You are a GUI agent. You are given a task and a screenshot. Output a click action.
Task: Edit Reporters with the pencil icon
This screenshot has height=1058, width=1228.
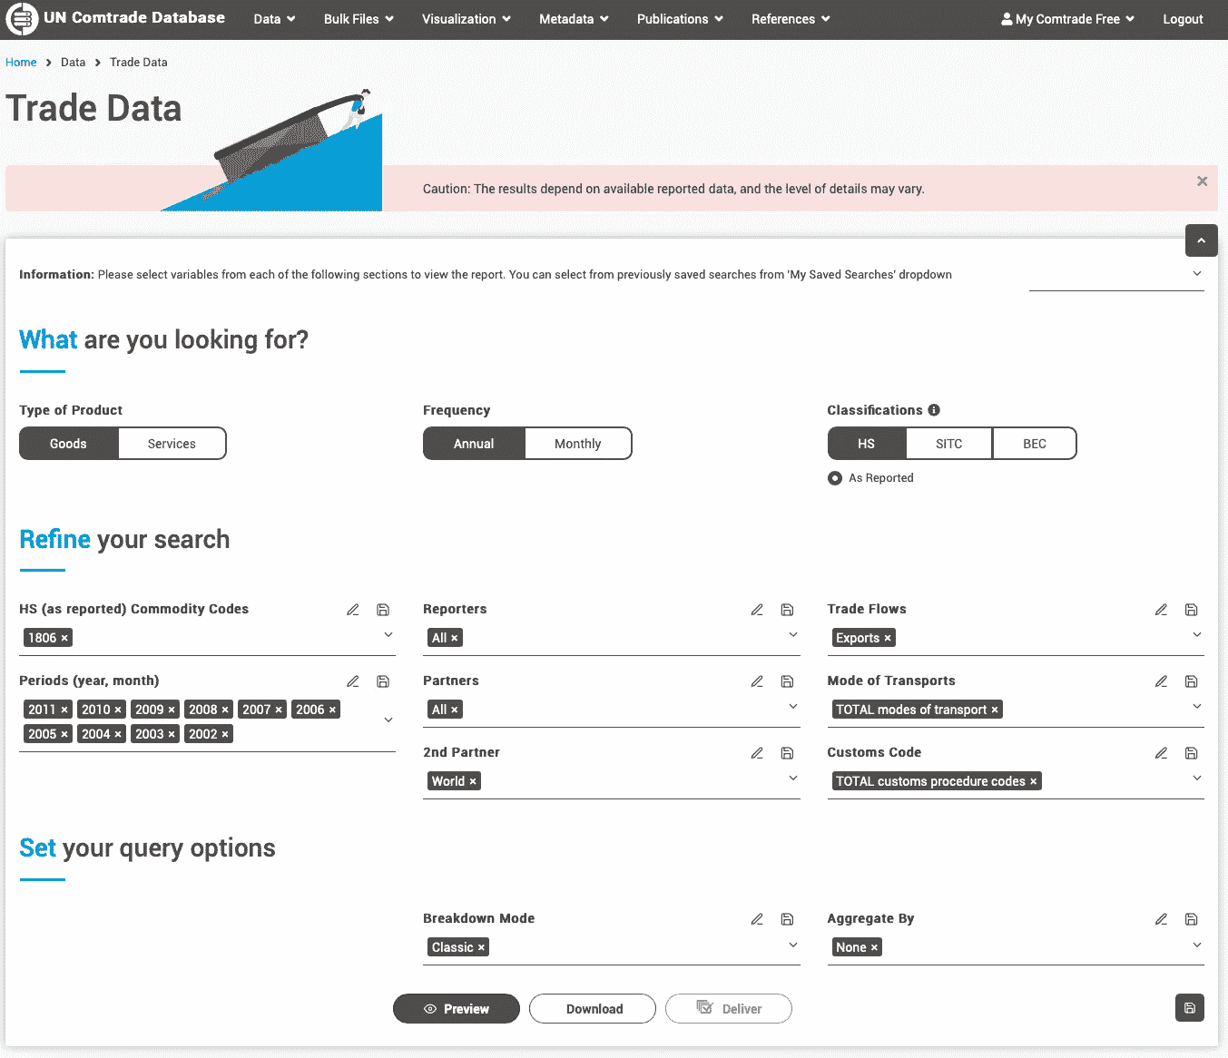[757, 610]
